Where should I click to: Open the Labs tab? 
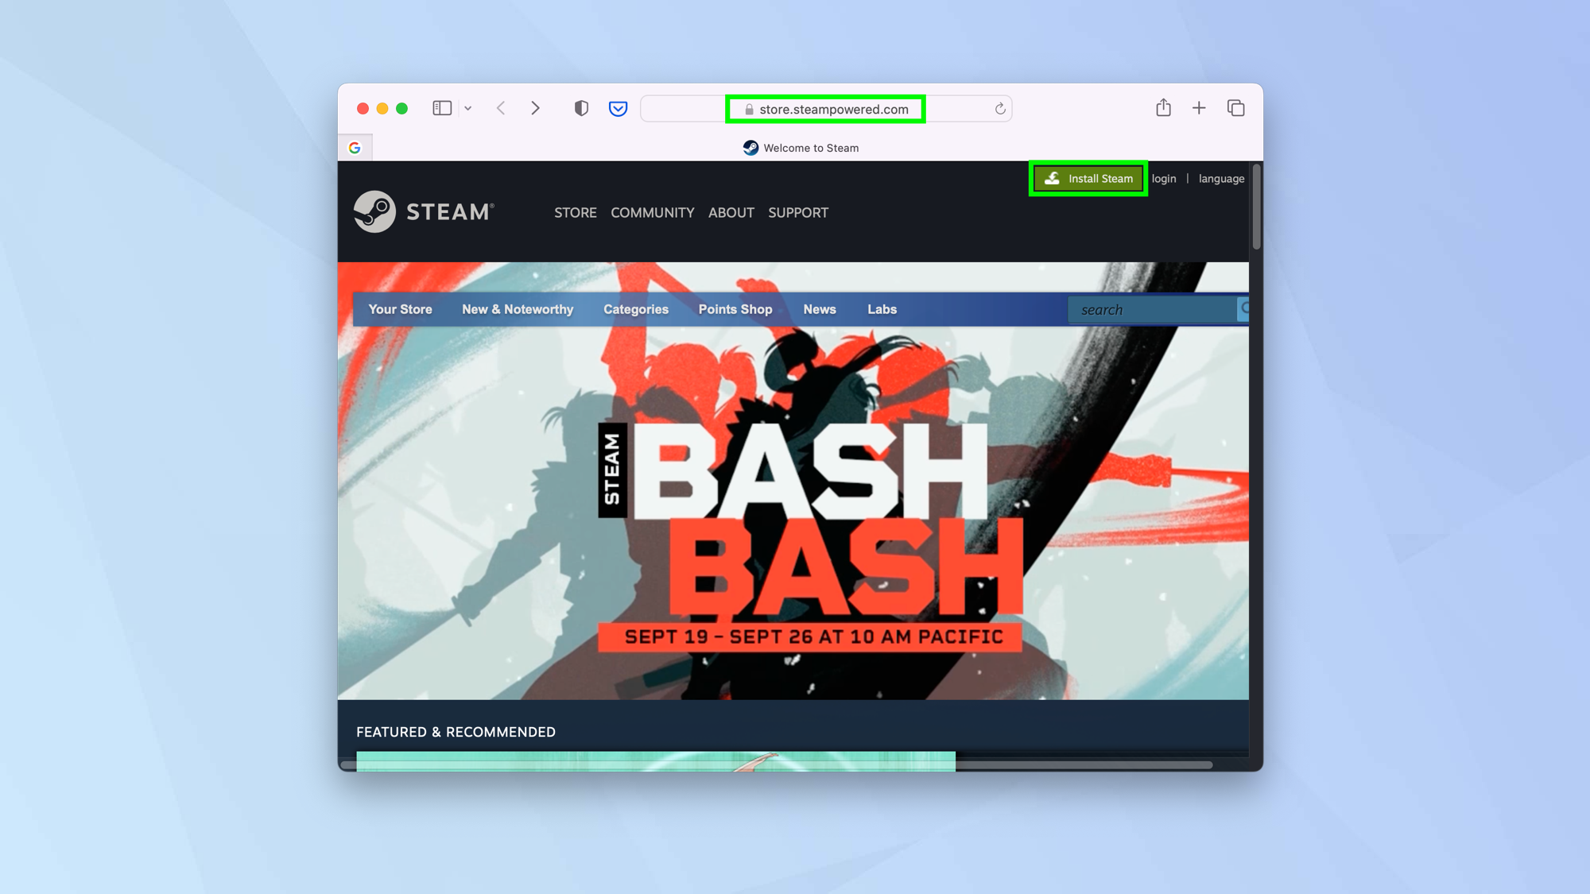[x=882, y=310]
